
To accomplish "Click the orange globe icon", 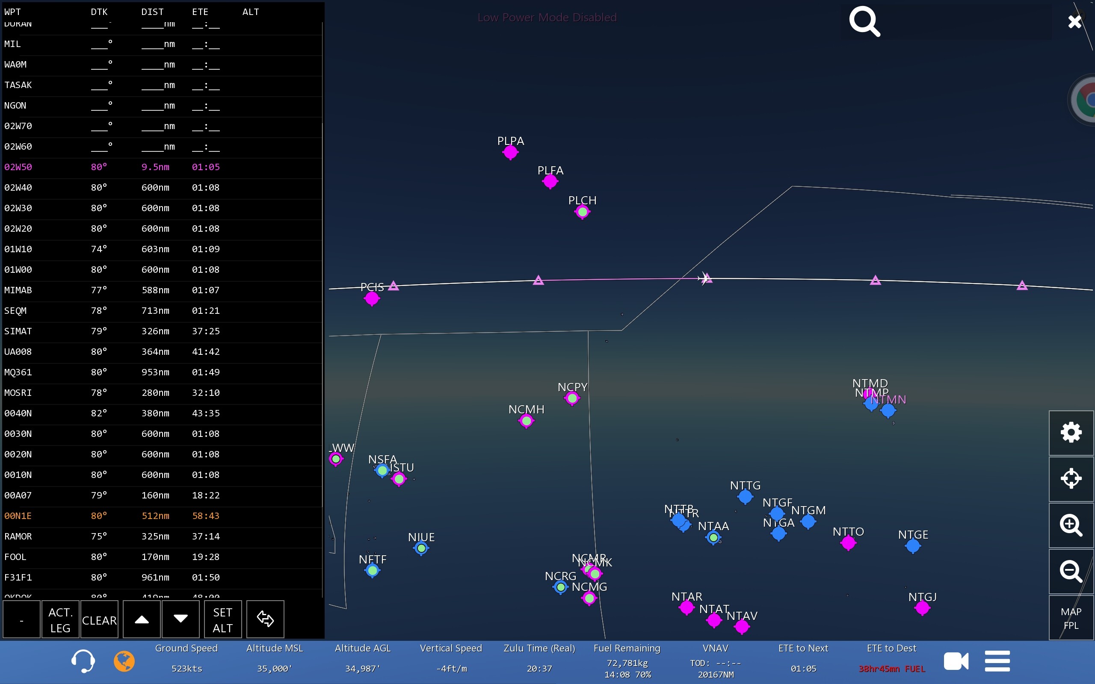I will (124, 661).
